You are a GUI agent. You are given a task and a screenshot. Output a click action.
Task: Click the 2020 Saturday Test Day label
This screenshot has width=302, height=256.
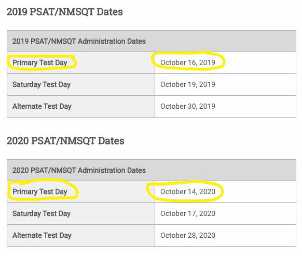click(42, 213)
